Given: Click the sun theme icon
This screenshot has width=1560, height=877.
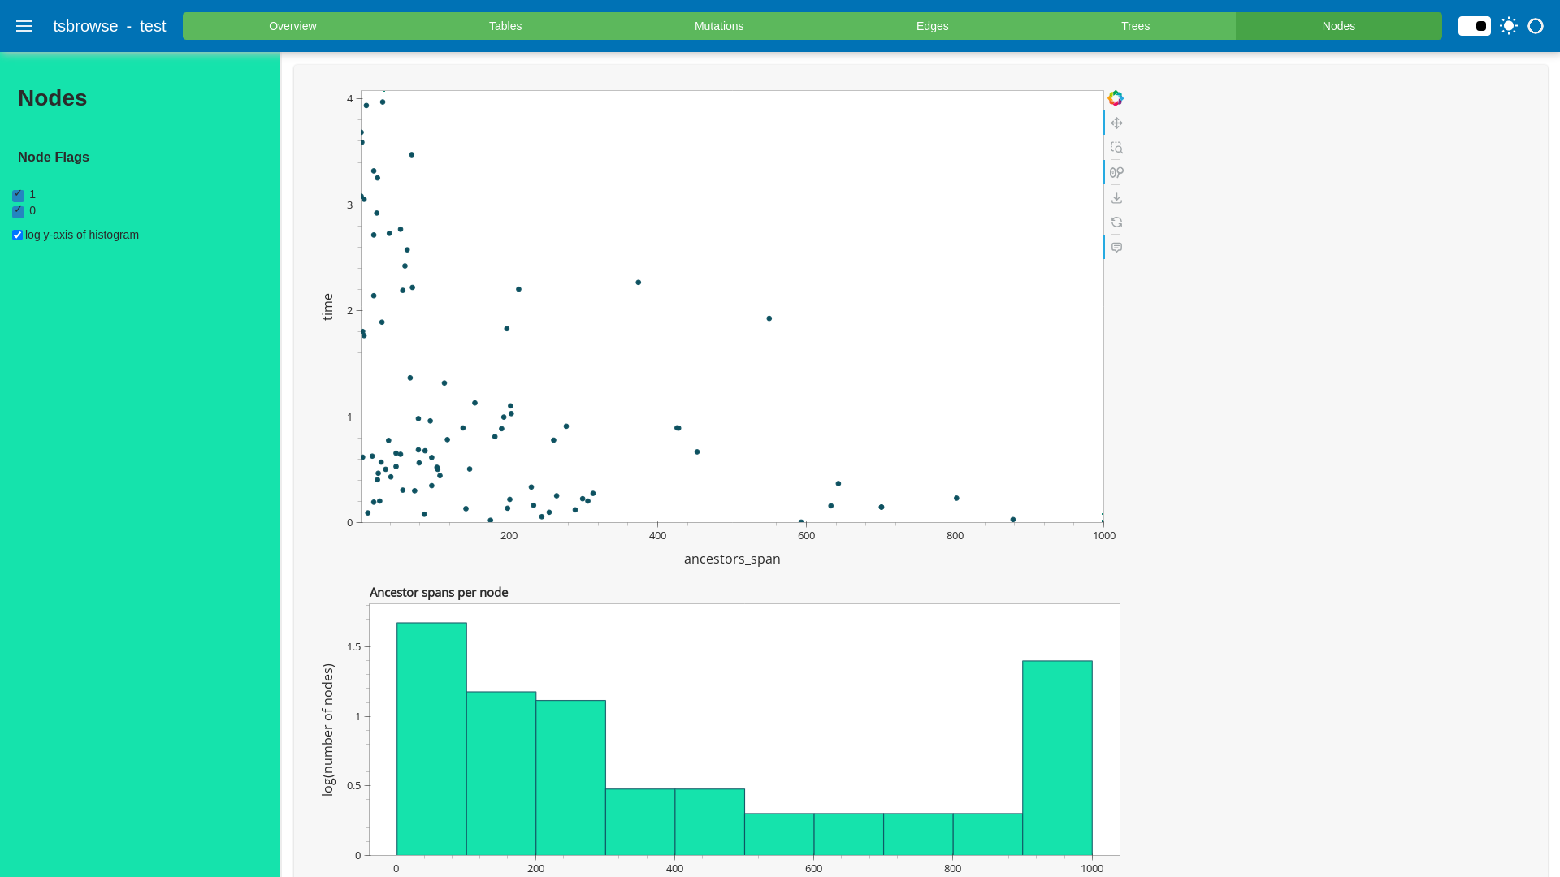Looking at the screenshot, I should 1509,26.
